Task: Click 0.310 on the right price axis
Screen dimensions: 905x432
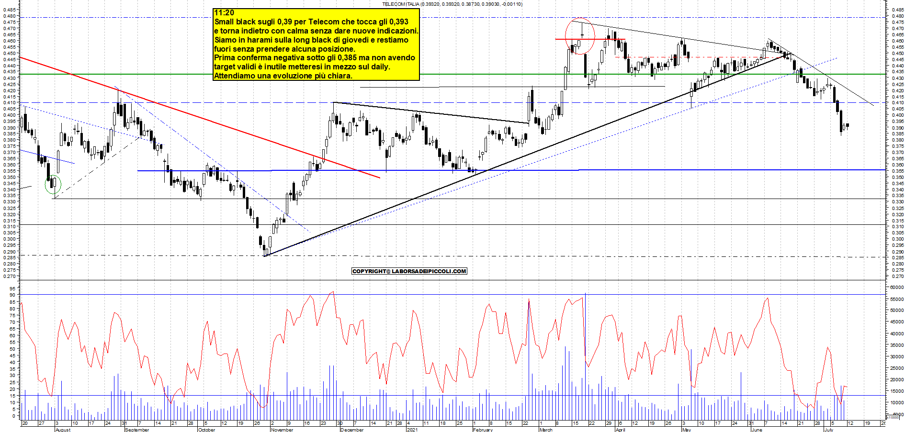Action: click(x=898, y=227)
